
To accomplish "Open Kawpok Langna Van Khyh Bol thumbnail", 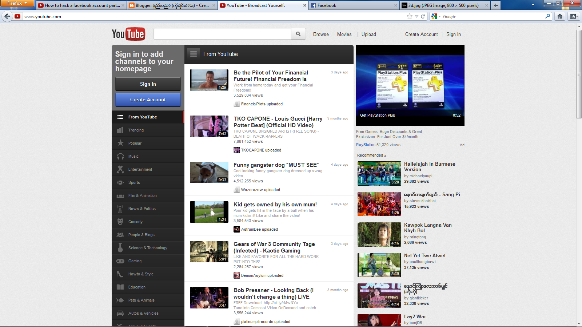I will point(379,234).
